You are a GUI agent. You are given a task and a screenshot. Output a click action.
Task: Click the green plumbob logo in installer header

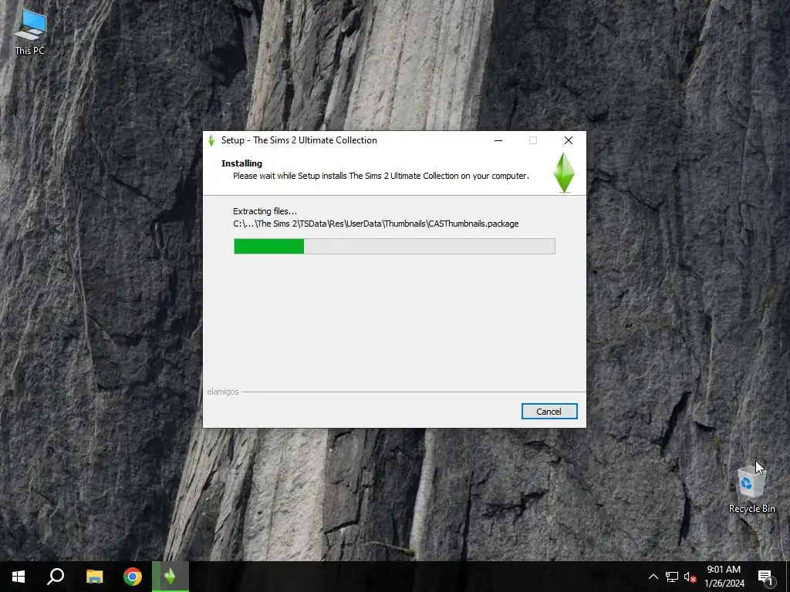click(x=564, y=173)
